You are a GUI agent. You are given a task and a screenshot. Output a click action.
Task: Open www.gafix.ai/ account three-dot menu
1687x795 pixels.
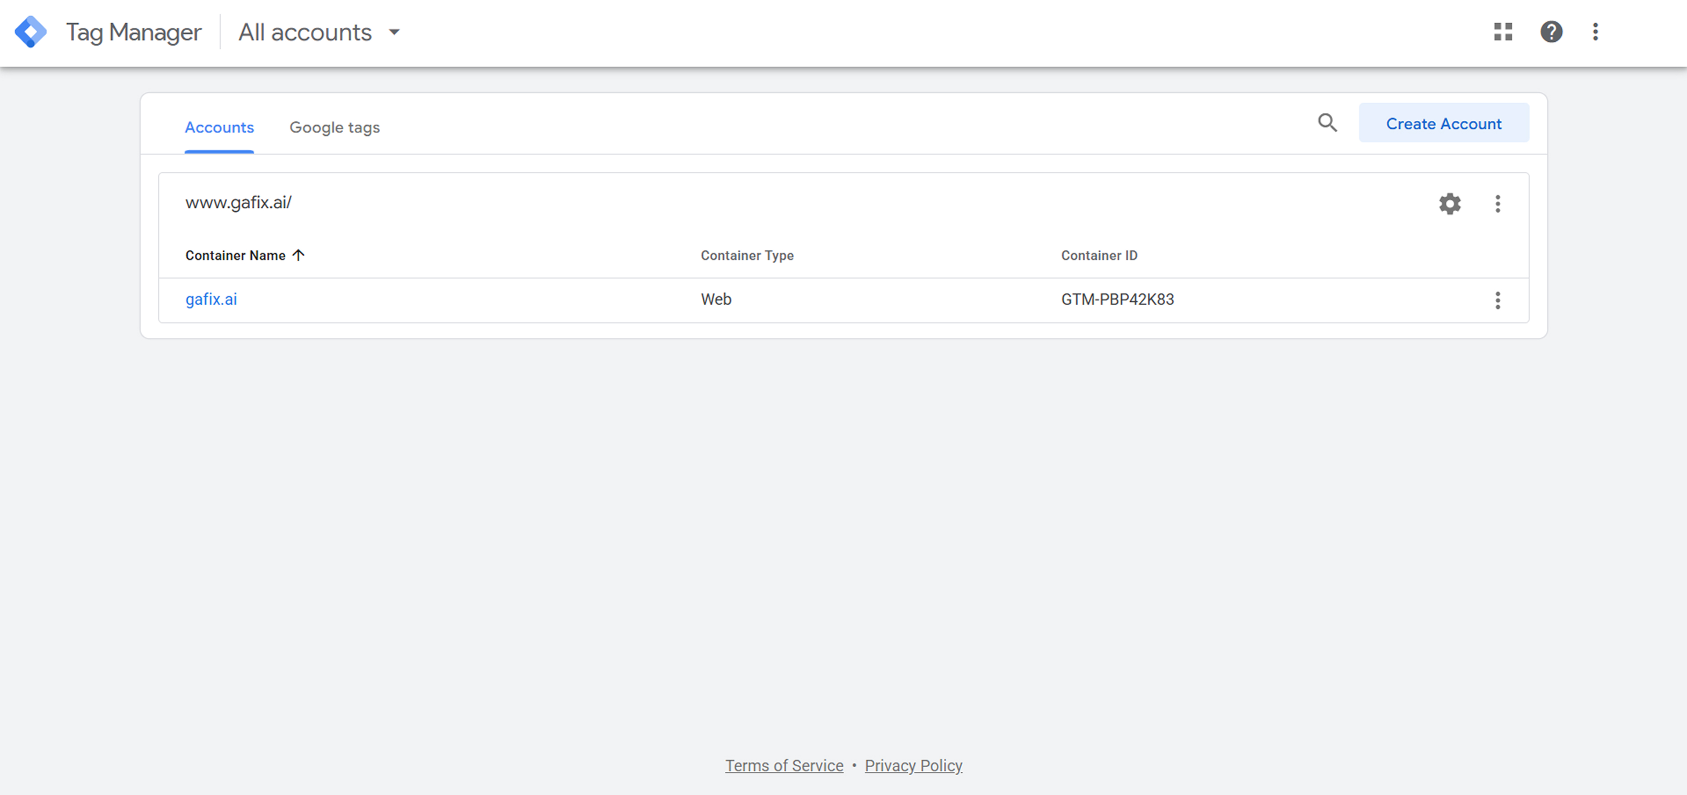1498,203
